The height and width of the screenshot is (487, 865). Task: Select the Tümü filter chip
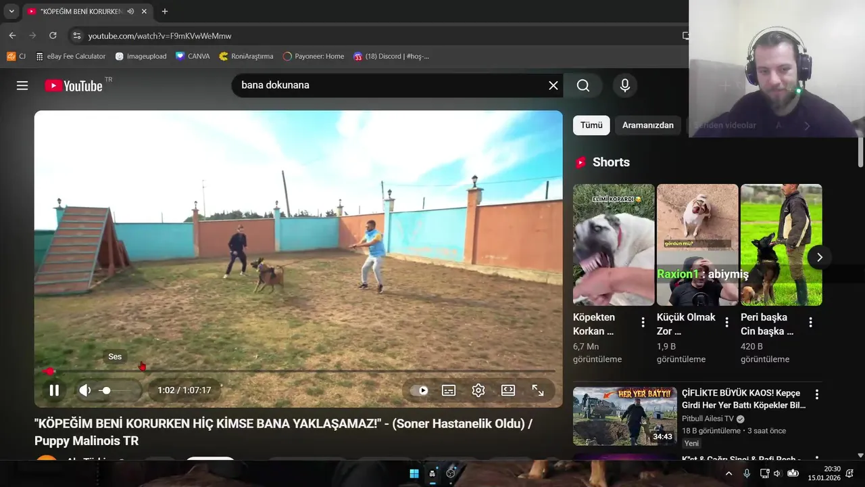pyautogui.click(x=591, y=125)
